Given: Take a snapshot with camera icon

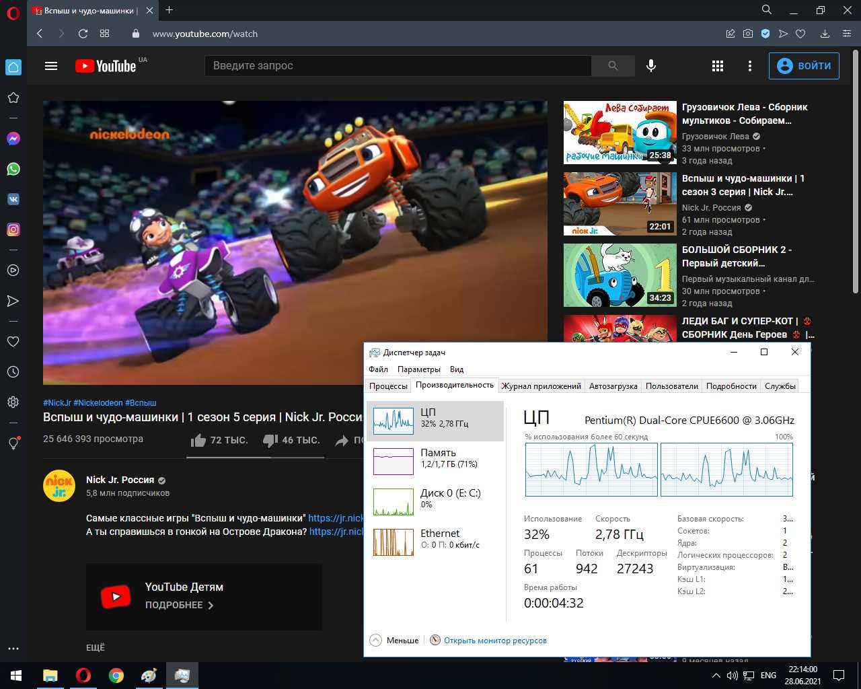Looking at the screenshot, I should 748,34.
